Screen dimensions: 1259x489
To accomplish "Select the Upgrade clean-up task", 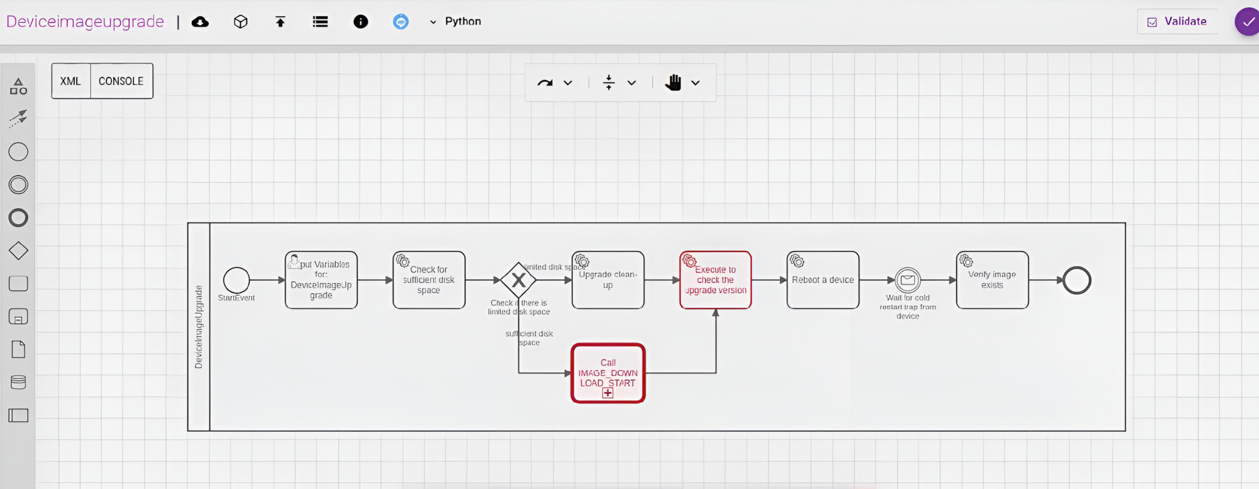I will coord(608,280).
